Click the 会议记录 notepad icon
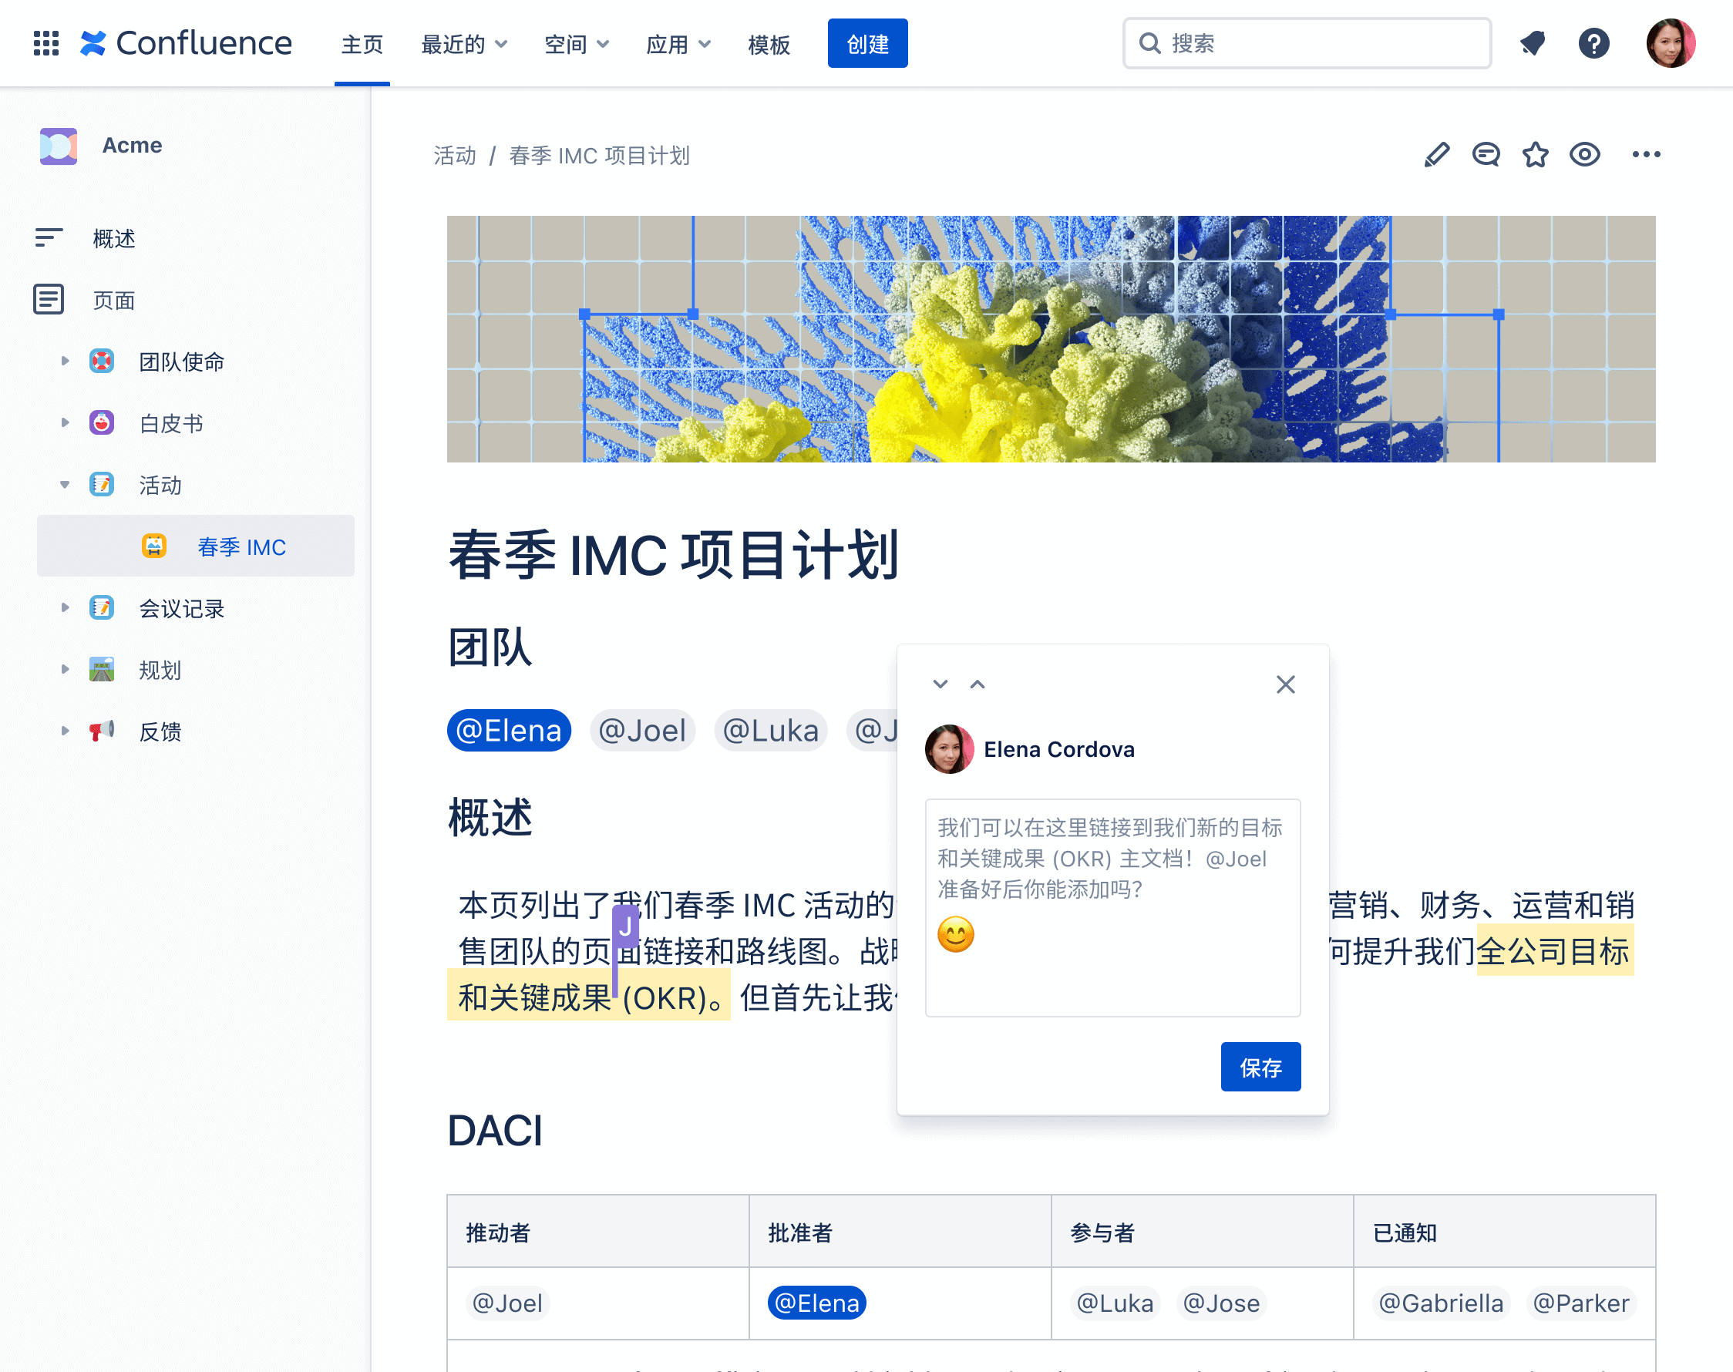Image resolution: width=1733 pixels, height=1372 pixels. coord(101,607)
